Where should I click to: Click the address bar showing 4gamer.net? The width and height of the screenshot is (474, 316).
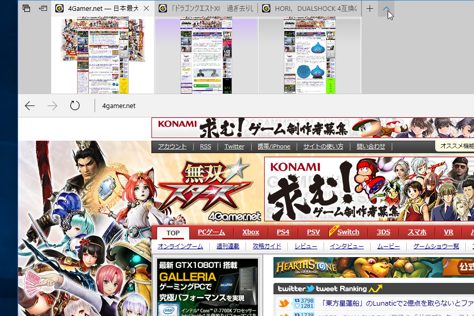click(119, 106)
